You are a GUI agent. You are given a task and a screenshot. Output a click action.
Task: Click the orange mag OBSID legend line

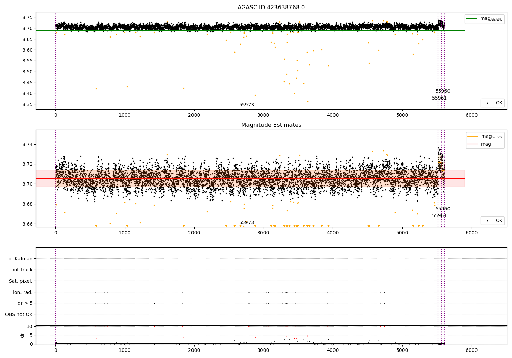[473, 136]
